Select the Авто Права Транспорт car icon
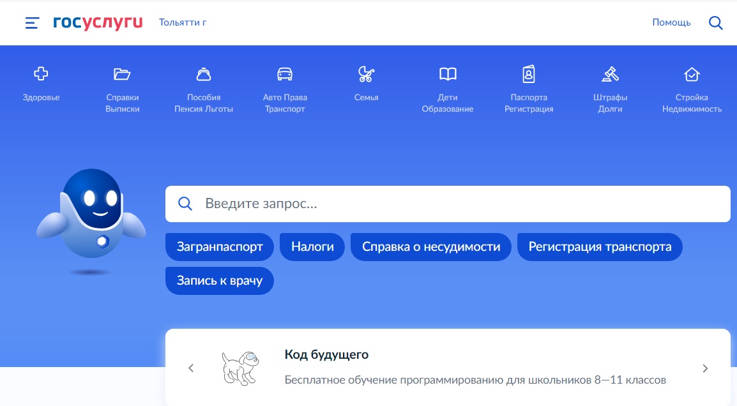 tap(285, 74)
